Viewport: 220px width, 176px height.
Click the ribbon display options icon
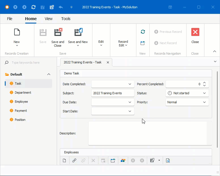click(170, 7)
